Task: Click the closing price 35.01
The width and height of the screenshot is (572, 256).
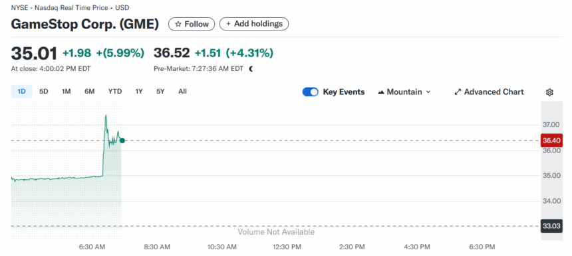Action: point(34,54)
